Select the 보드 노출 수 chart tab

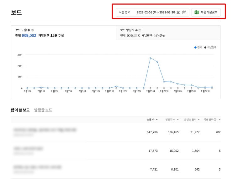[x=63, y=33]
